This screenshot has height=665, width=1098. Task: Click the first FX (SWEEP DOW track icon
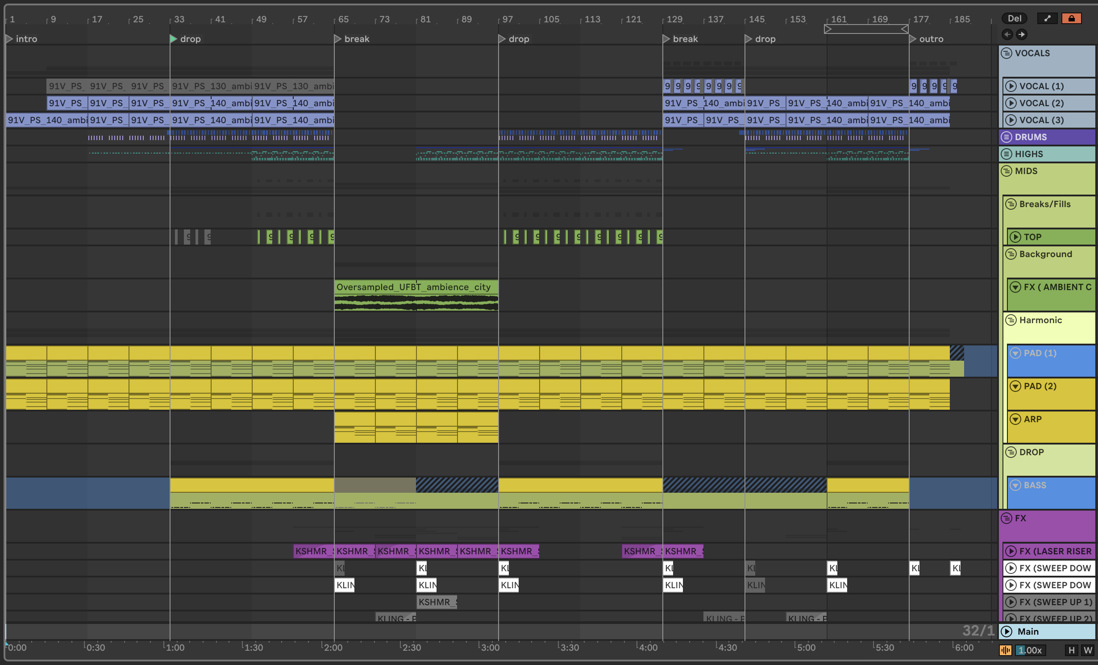tap(1011, 568)
